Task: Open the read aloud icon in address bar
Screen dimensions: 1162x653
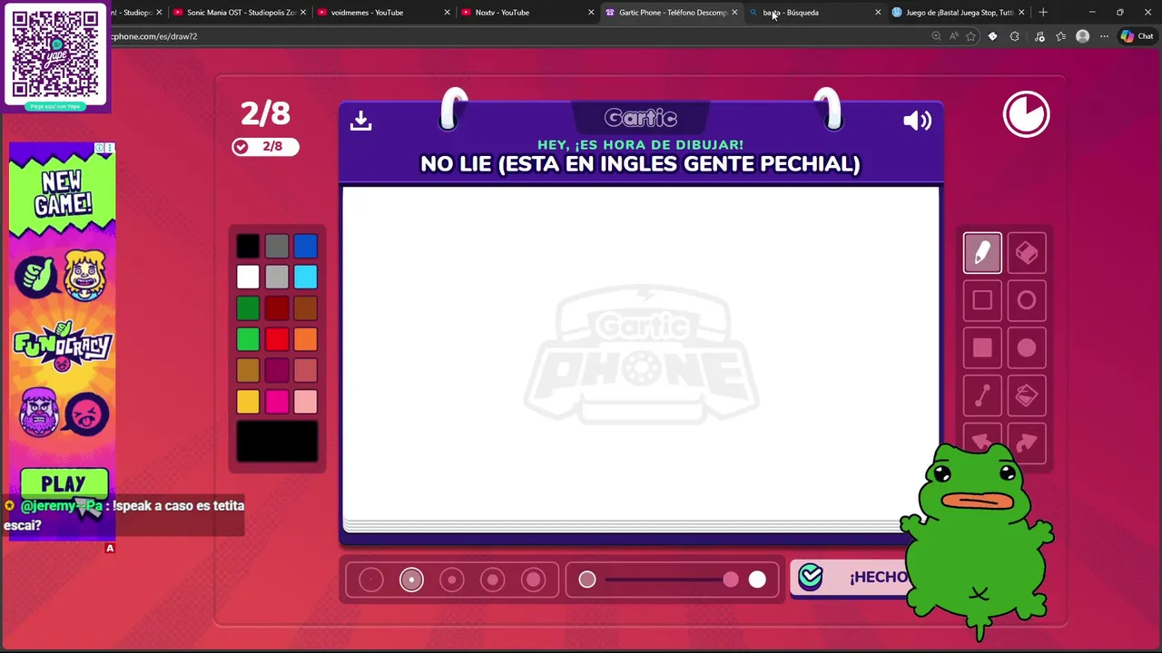Action: click(953, 36)
